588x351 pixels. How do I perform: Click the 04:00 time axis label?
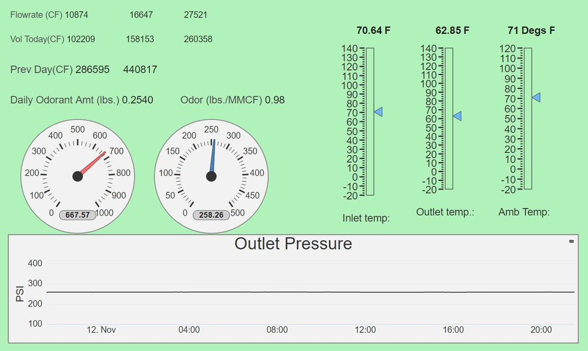tap(189, 330)
